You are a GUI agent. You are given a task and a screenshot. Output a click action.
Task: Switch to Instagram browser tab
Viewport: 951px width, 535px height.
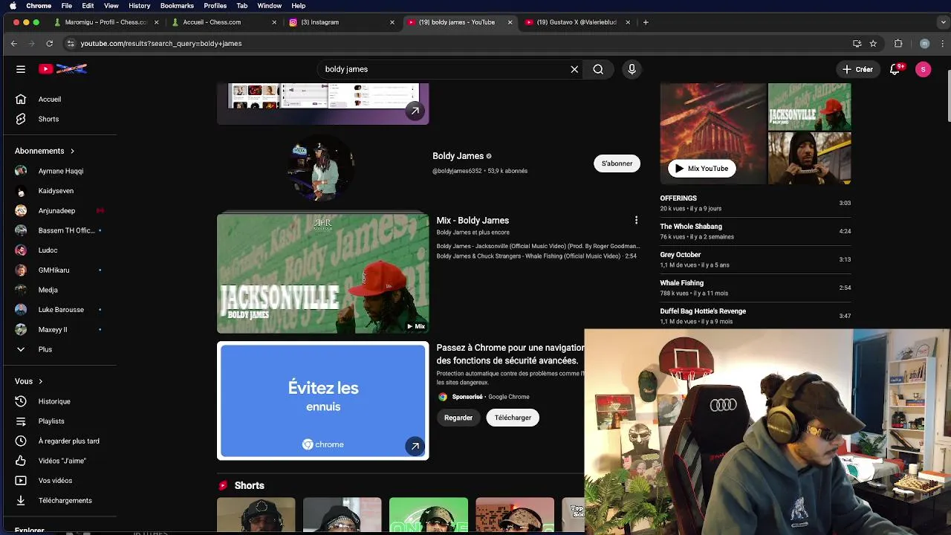click(x=341, y=22)
